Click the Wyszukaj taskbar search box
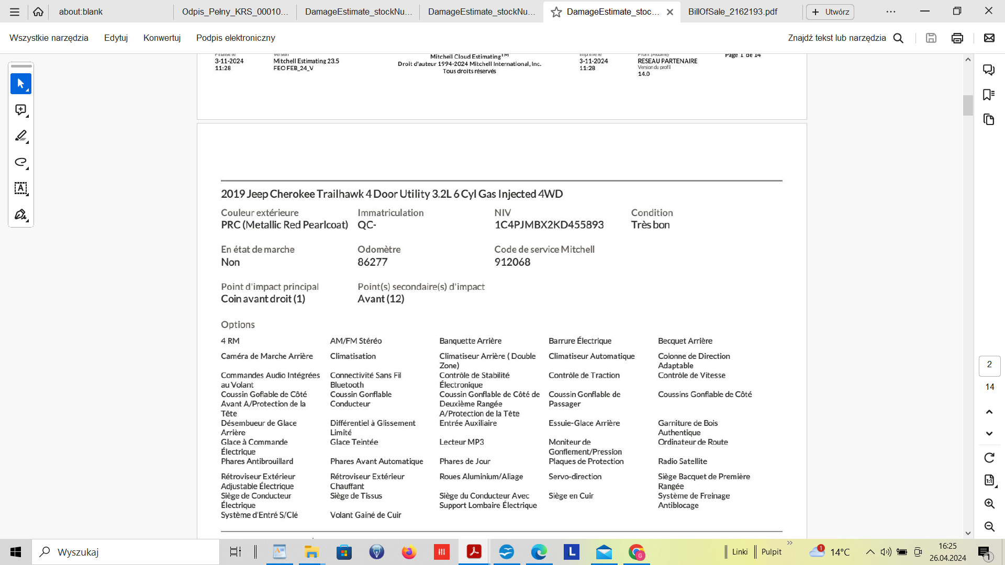This screenshot has height=565, width=1005. (x=126, y=552)
